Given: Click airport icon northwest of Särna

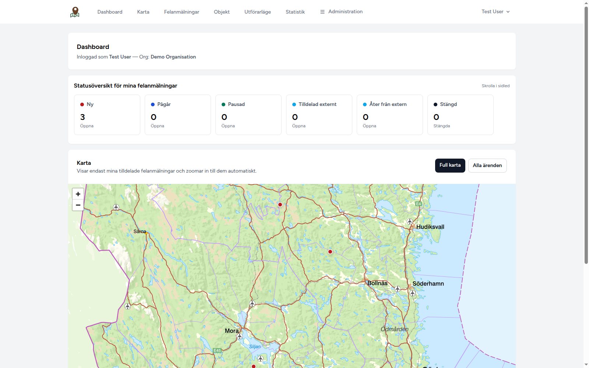Looking at the screenshot, I should 116,207.
